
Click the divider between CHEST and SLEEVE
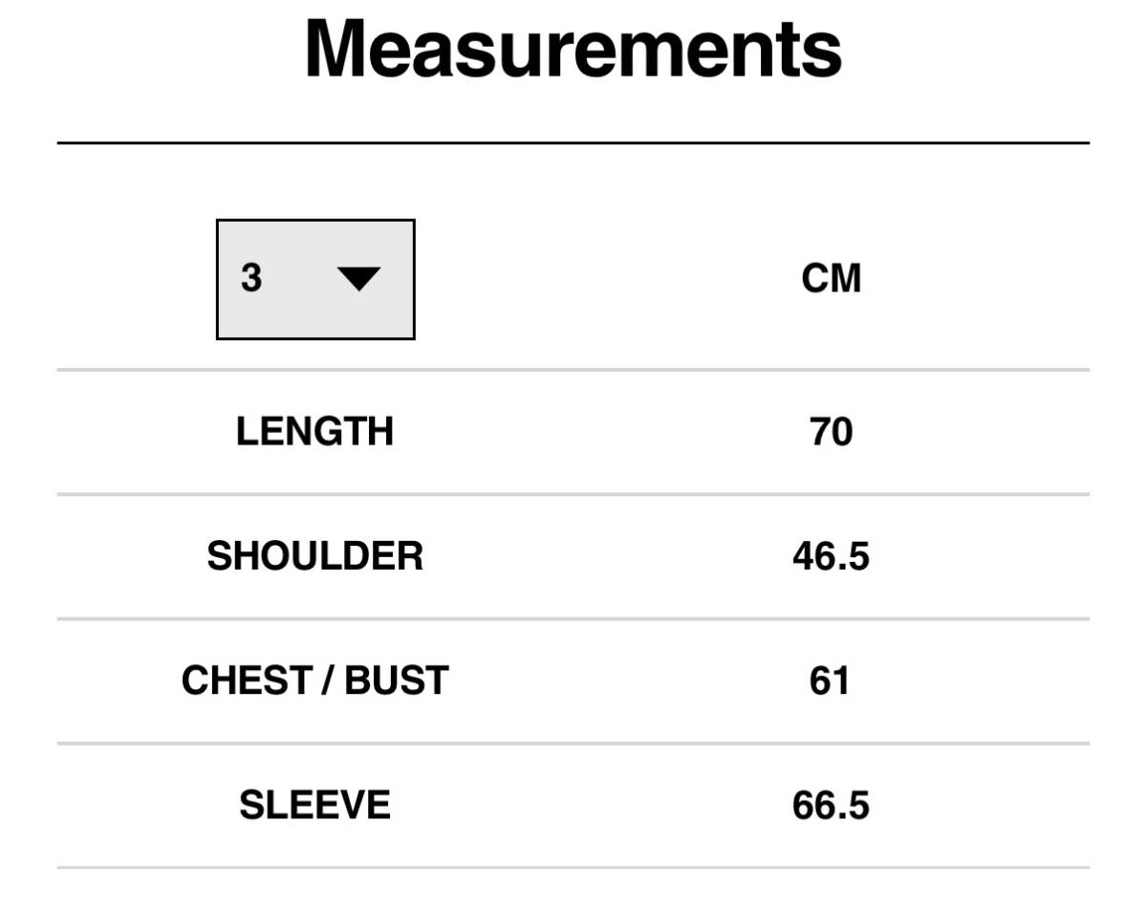click(573, 743)
